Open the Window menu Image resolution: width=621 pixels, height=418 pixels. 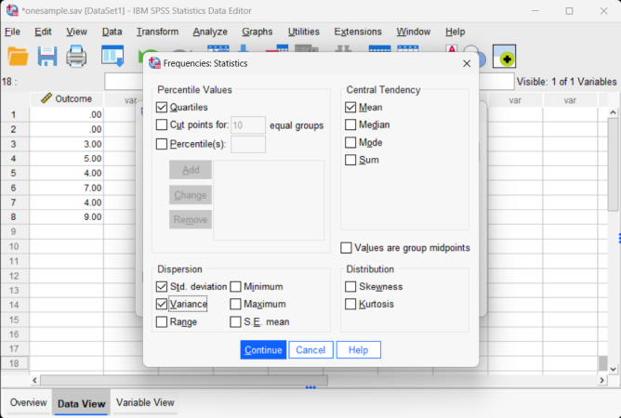(414, 32)
